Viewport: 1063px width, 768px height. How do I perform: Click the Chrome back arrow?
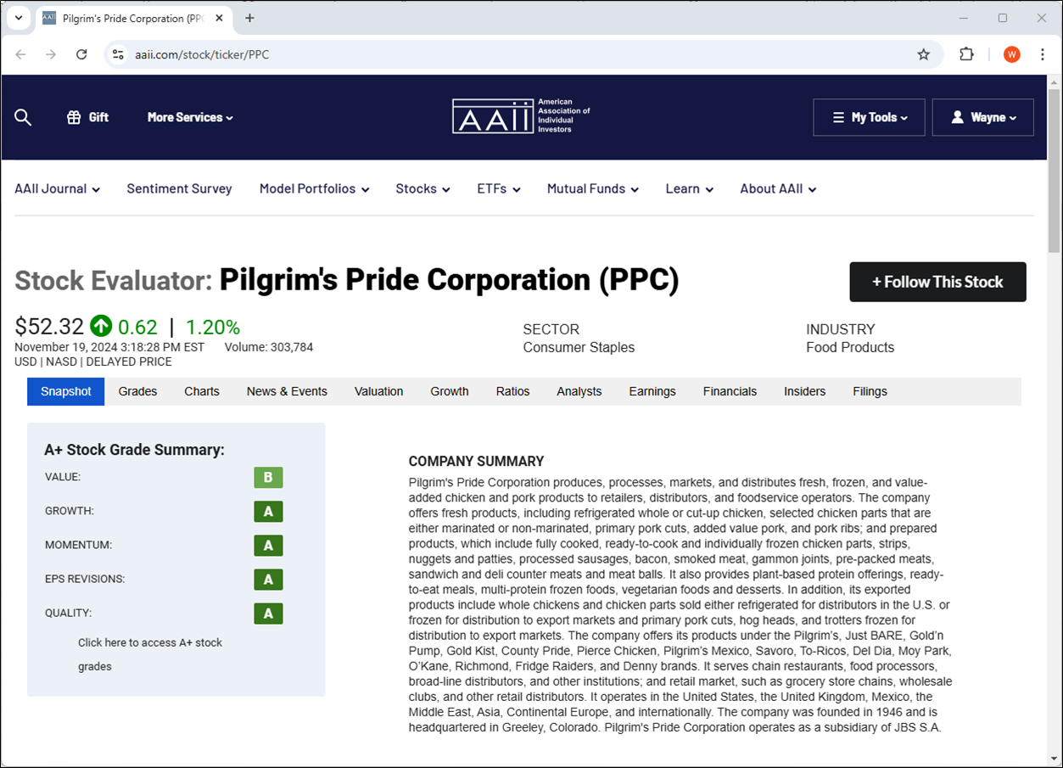click(21, 54)
